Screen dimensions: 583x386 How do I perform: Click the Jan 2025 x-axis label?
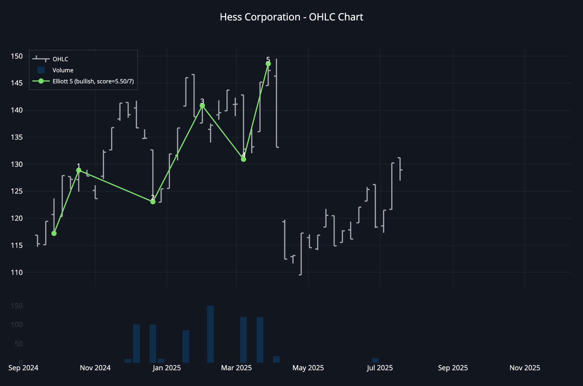(x=167, y=368)
